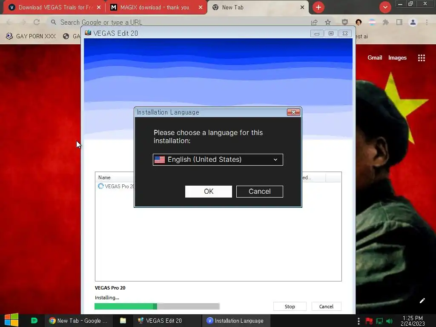Open Chrome three-dot menu

pyautogui.click(x=427, y=22)
